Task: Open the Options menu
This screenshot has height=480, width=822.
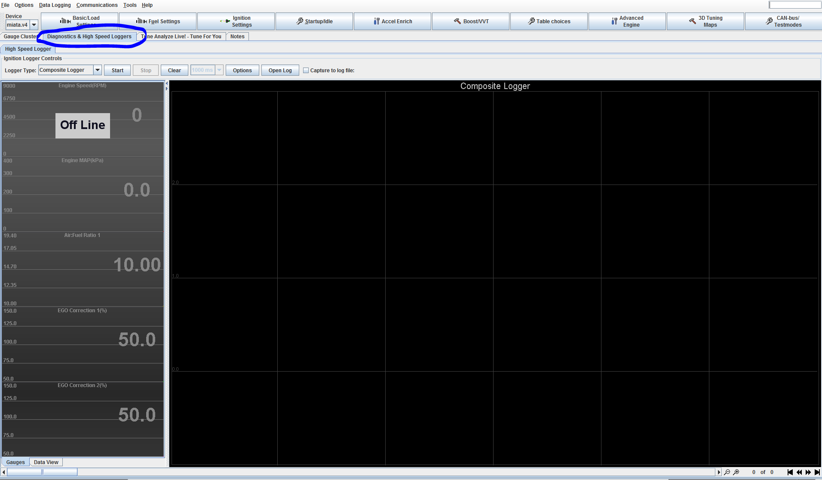Action: tap(24, 5)
